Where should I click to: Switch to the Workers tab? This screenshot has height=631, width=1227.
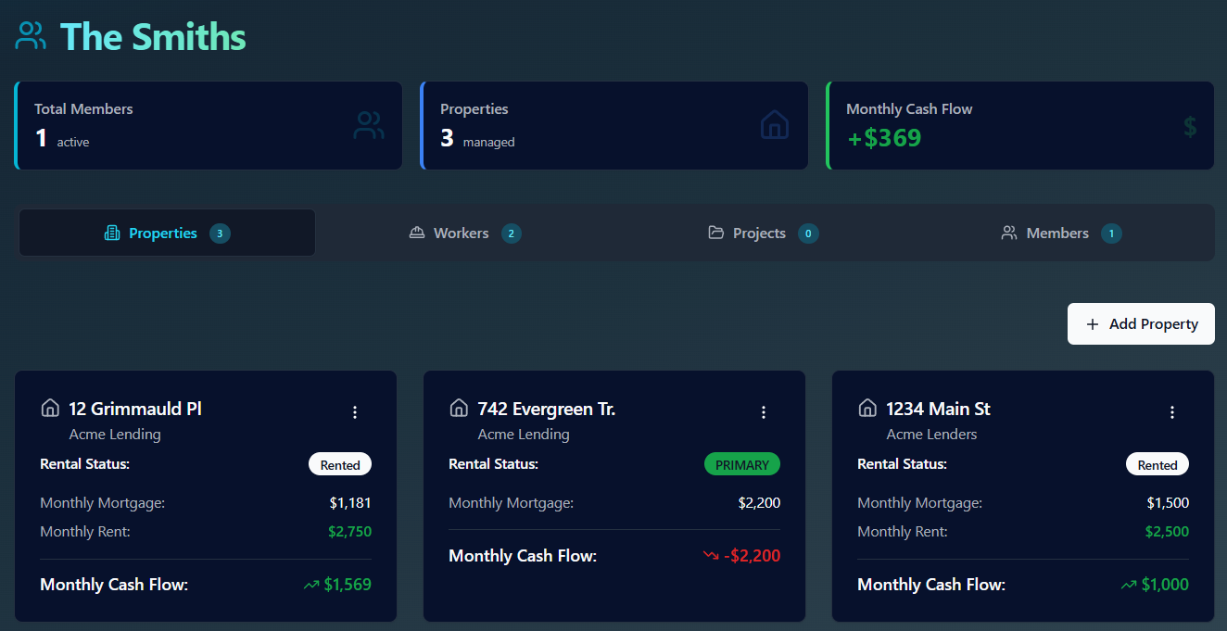[465, 233]
